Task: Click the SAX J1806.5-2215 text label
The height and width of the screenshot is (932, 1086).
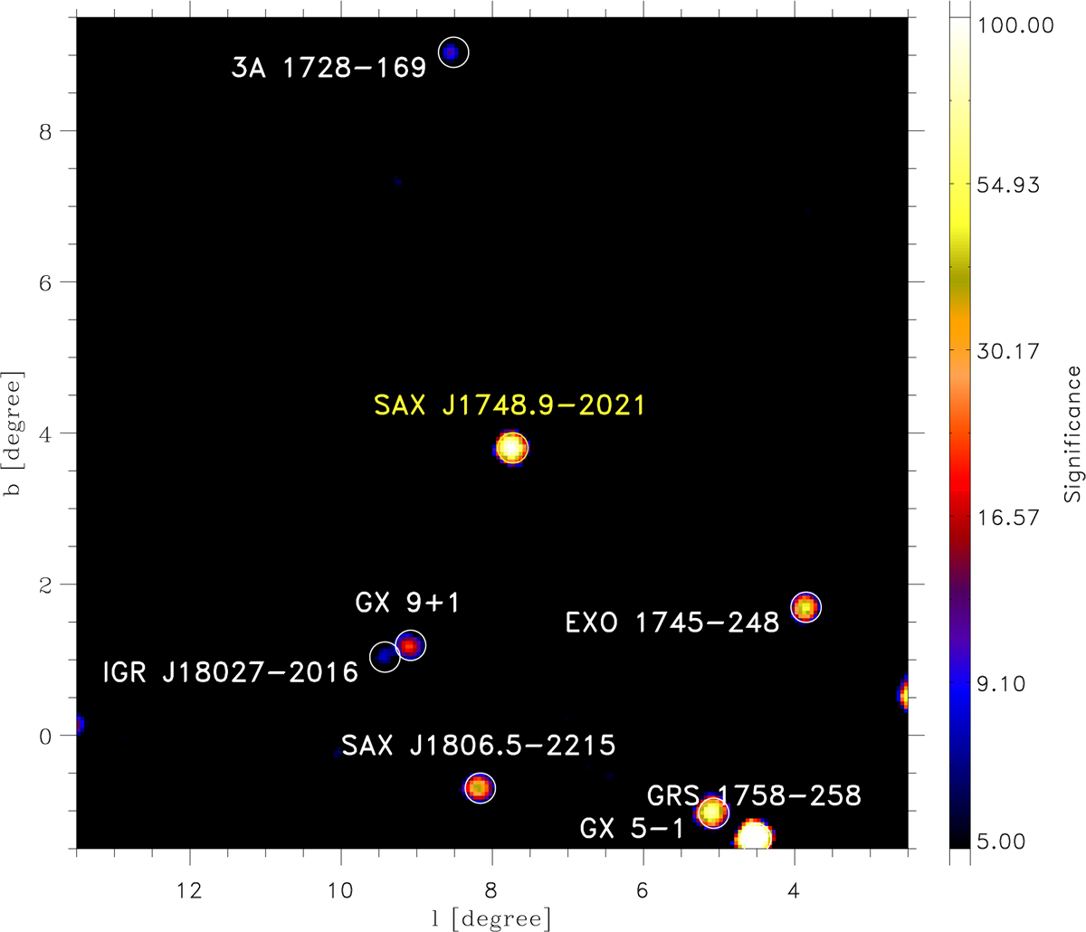Action: point(479,746)
